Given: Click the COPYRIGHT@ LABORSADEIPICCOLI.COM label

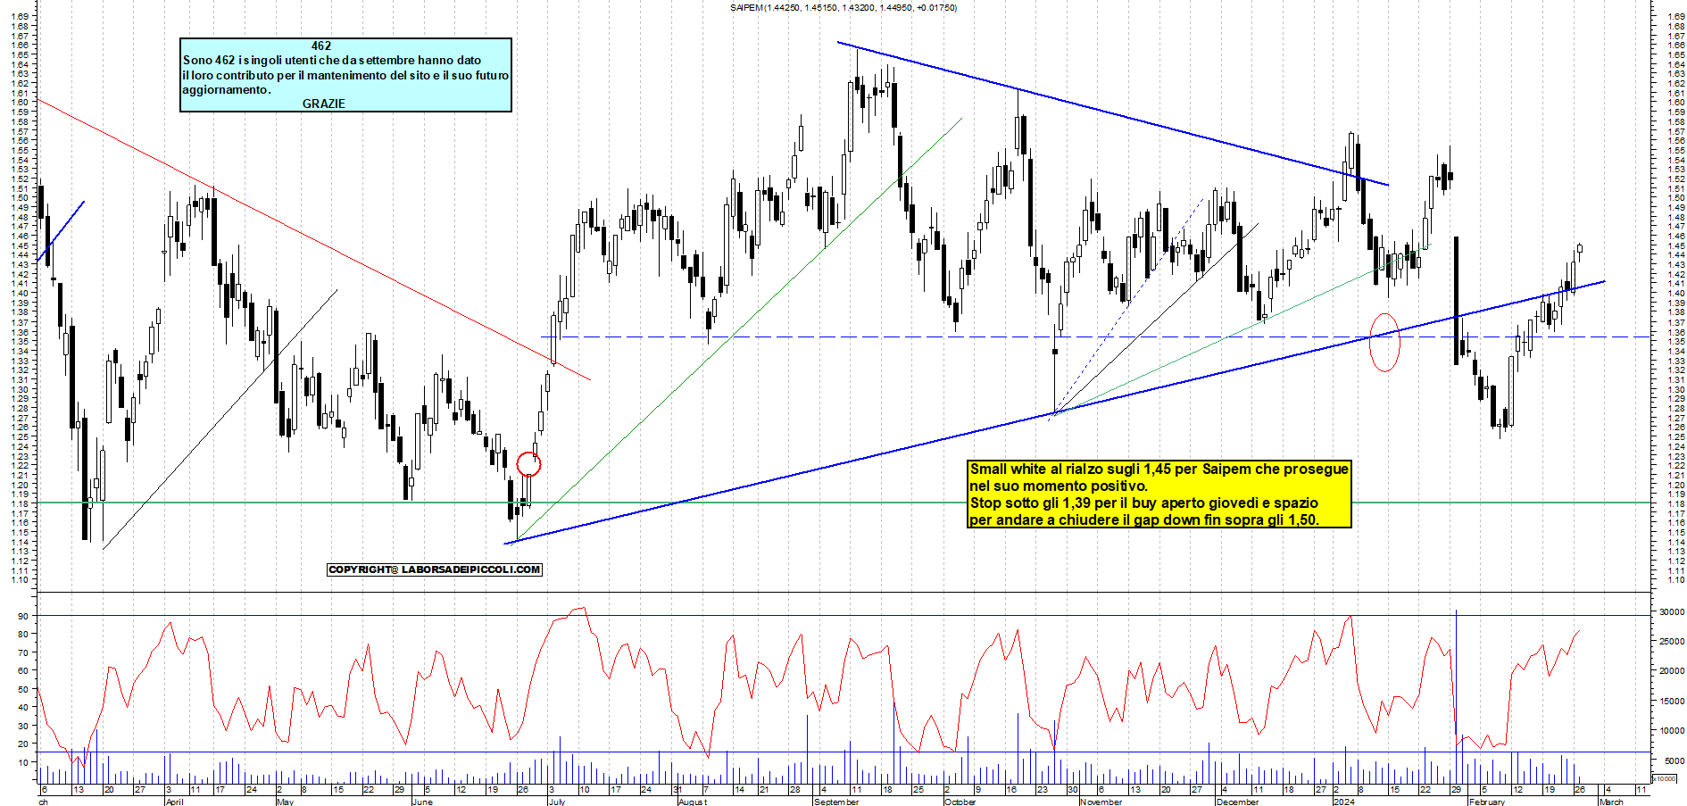Looking at the screenshot, I should [x=435, y=569].
